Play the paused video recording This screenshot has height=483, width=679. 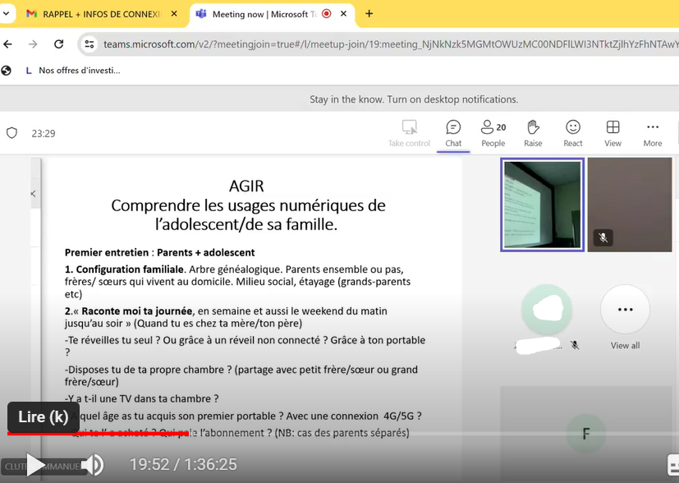tap(34, 465)
